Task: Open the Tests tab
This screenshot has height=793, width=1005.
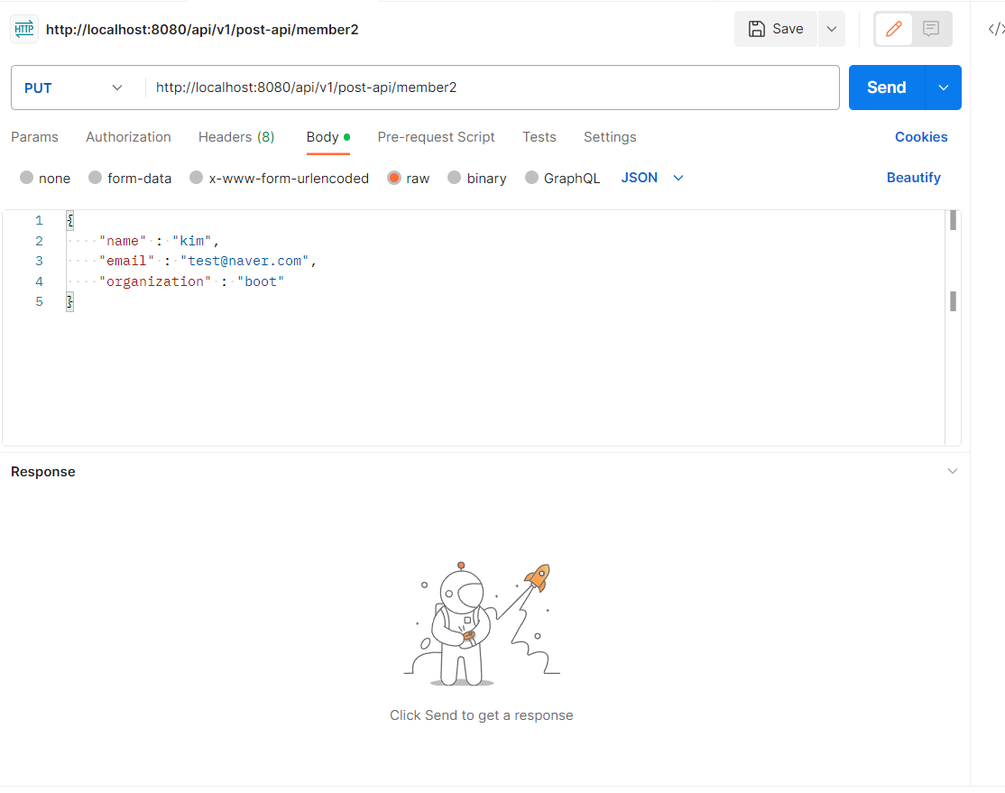Action: [x=539, y=137]
